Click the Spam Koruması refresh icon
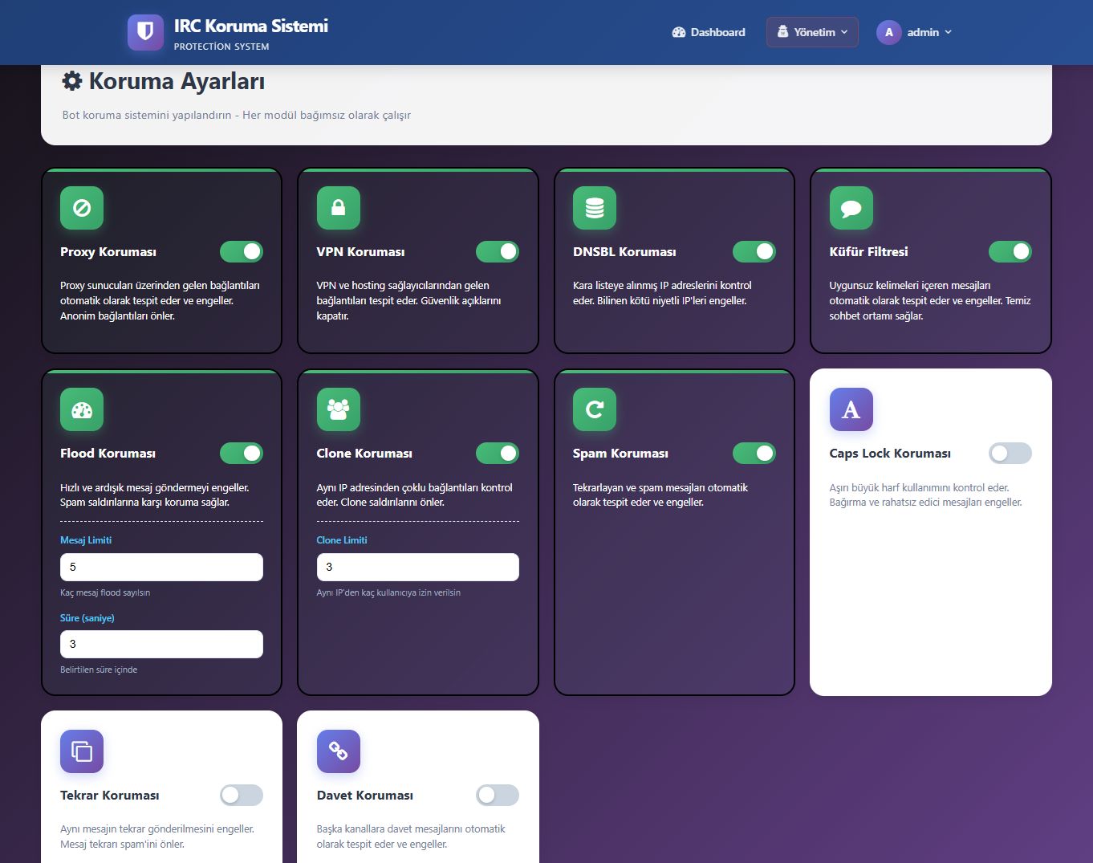This screenshot has height=863, width=1093. 595,409
